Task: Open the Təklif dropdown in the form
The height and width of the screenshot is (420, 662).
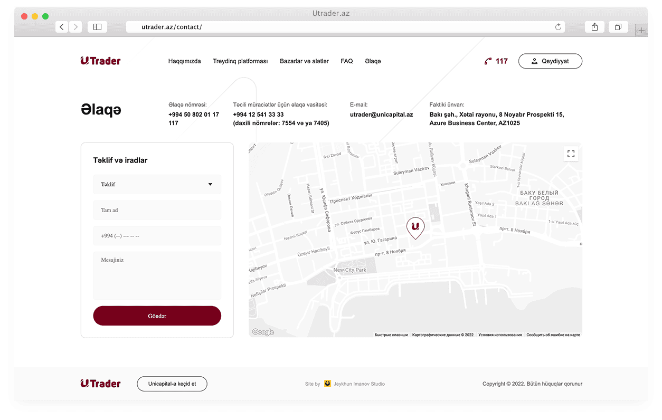Action: pos(157,184)
